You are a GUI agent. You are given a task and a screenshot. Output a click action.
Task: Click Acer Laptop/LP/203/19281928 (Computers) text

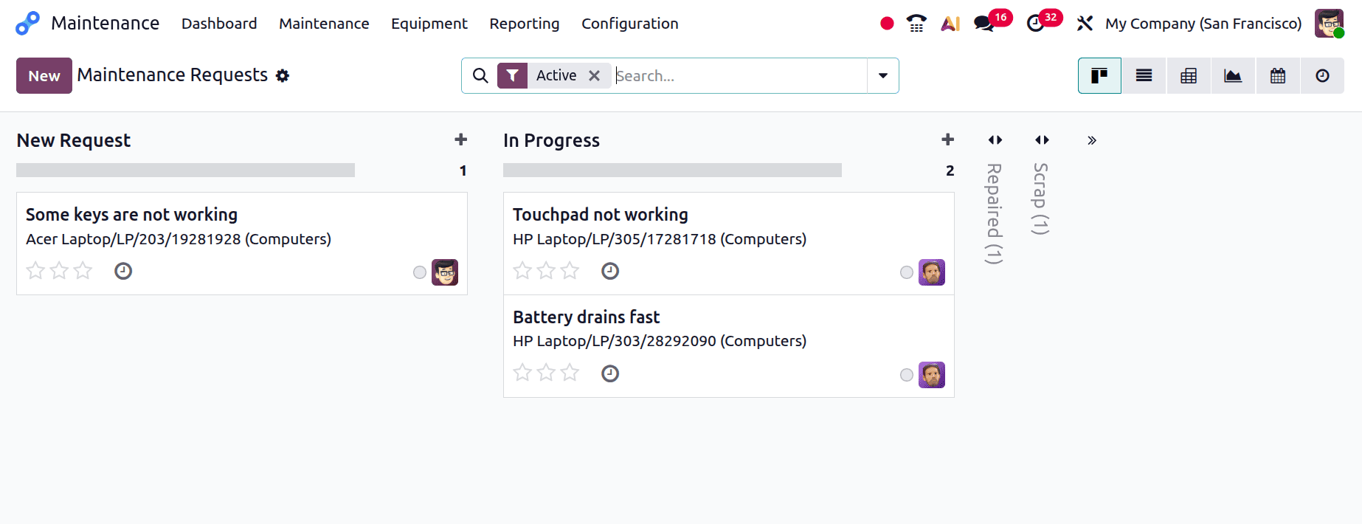tap(179, 239)
